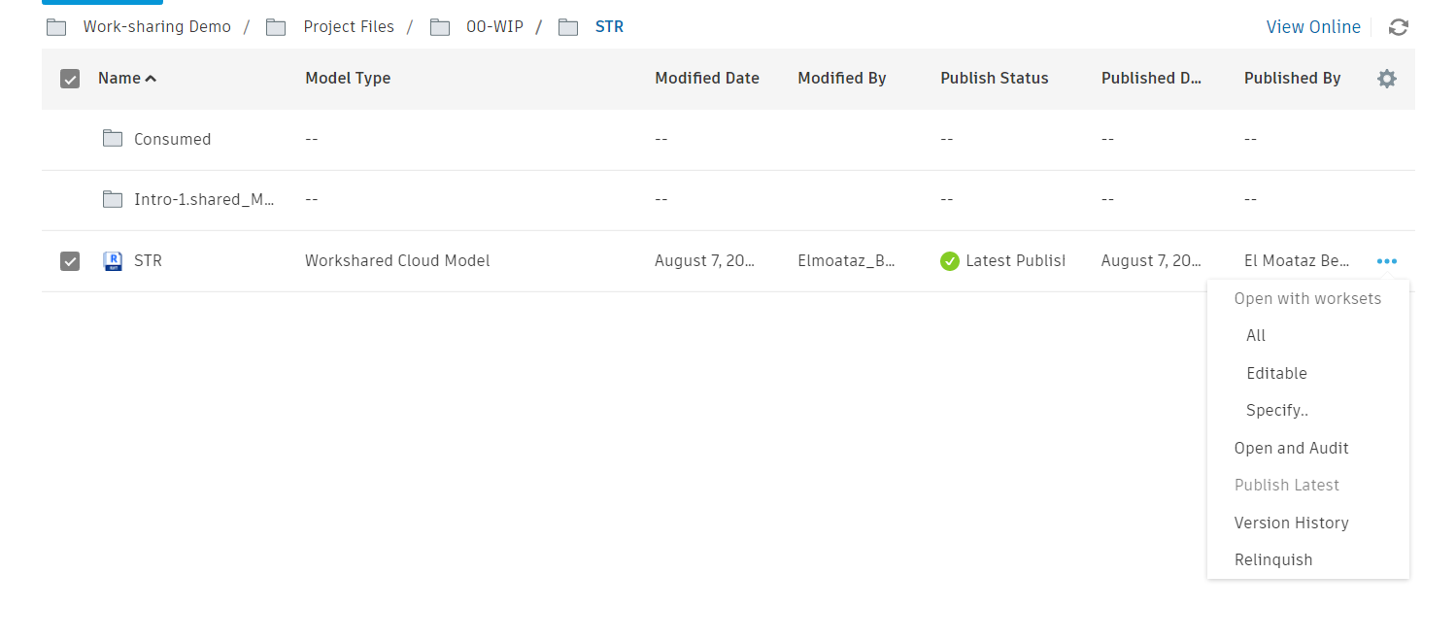Click the Open with worksets heading

(x=1307, y=298)
